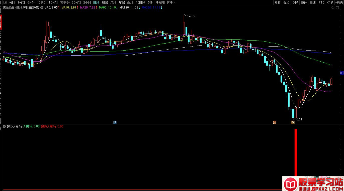Toggle the 复权 adjustment option
The image size is (344, 191).
coord(278,3)
